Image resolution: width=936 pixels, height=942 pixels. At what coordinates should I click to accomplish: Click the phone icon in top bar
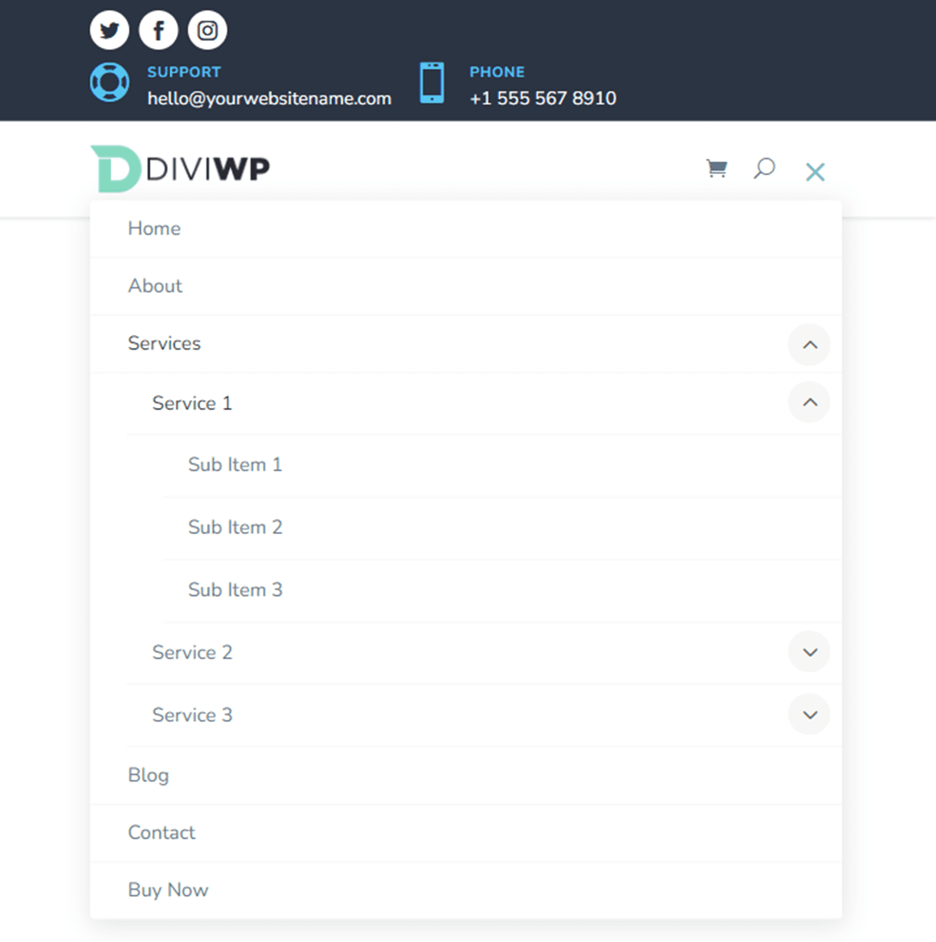click(432, 82)
